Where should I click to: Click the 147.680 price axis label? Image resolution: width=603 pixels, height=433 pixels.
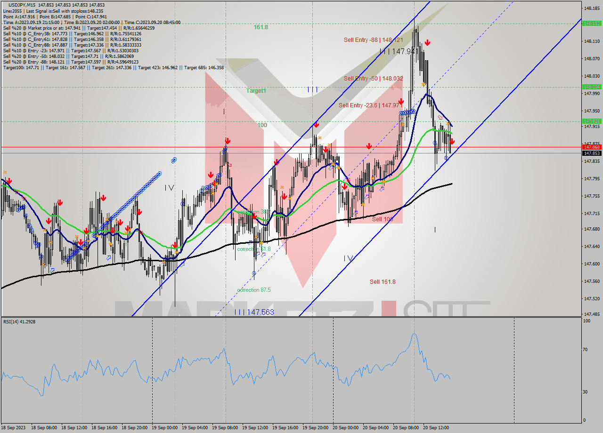592,229
